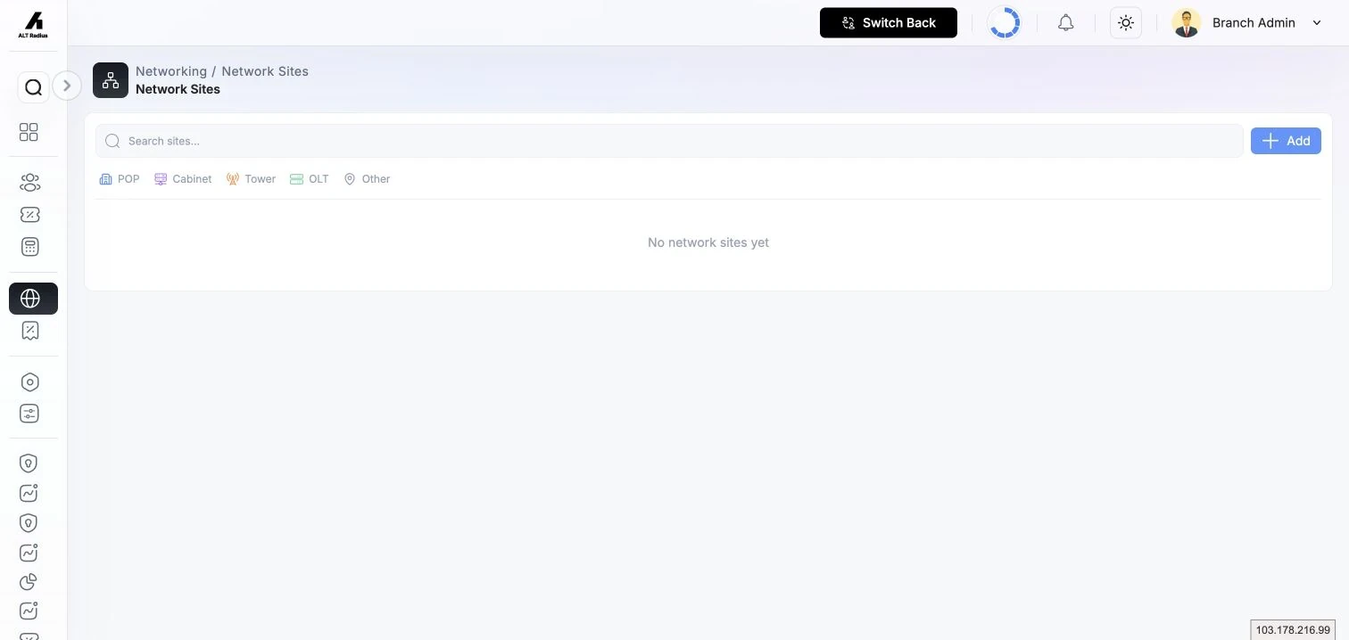Viewport: 1349px width, 640px height.
Task: Open the users group icon in sidebar
Action: [29, 183]
